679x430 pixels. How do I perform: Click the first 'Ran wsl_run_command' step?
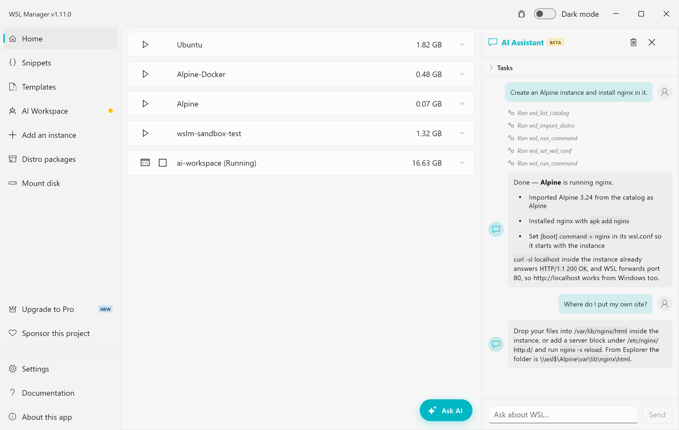(543, 138)
